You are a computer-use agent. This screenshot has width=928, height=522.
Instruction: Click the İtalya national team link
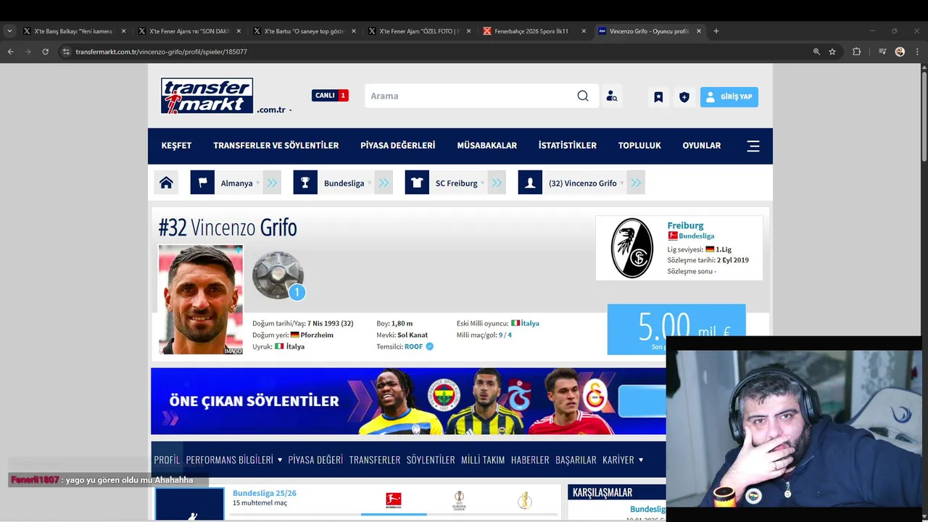pos(530,323)
